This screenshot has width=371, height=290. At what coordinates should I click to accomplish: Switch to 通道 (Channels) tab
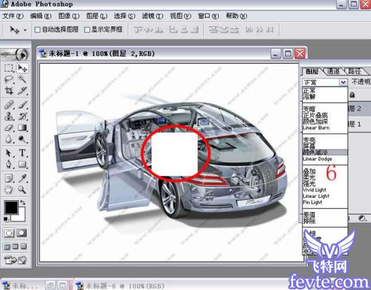(x=333, y=71)
